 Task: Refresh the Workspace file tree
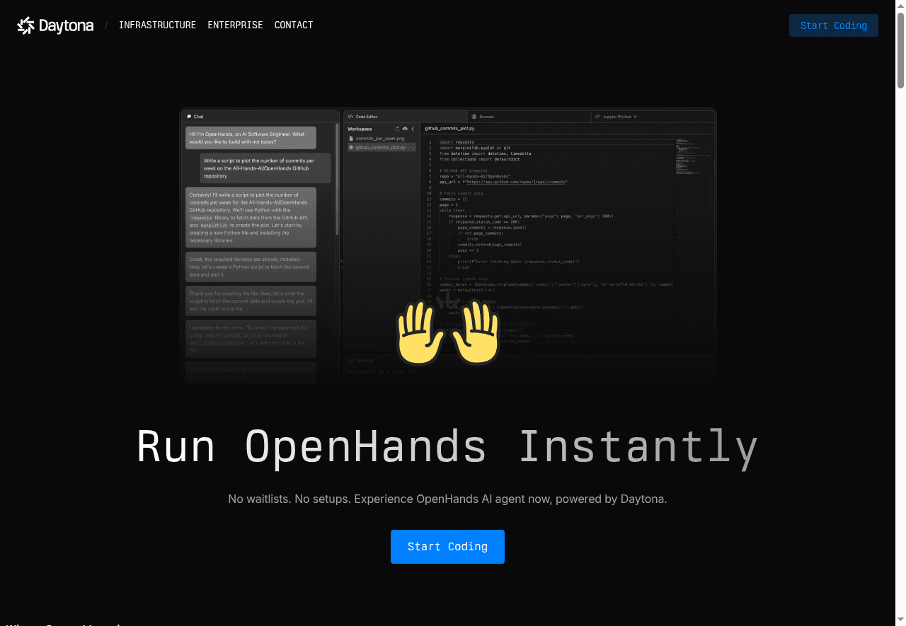(x=396, y=129)
